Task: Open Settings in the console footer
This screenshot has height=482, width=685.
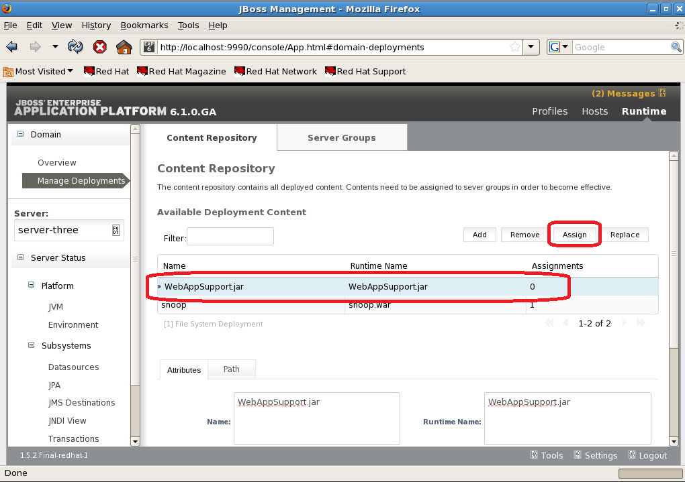Action: (x=596, y=455)
